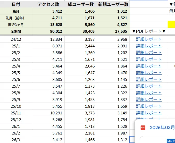Image resolution: width=175 pixels, height=143 pixels.
Task: Select the 総ユーザー数 header cell
Action: (81, 4)
